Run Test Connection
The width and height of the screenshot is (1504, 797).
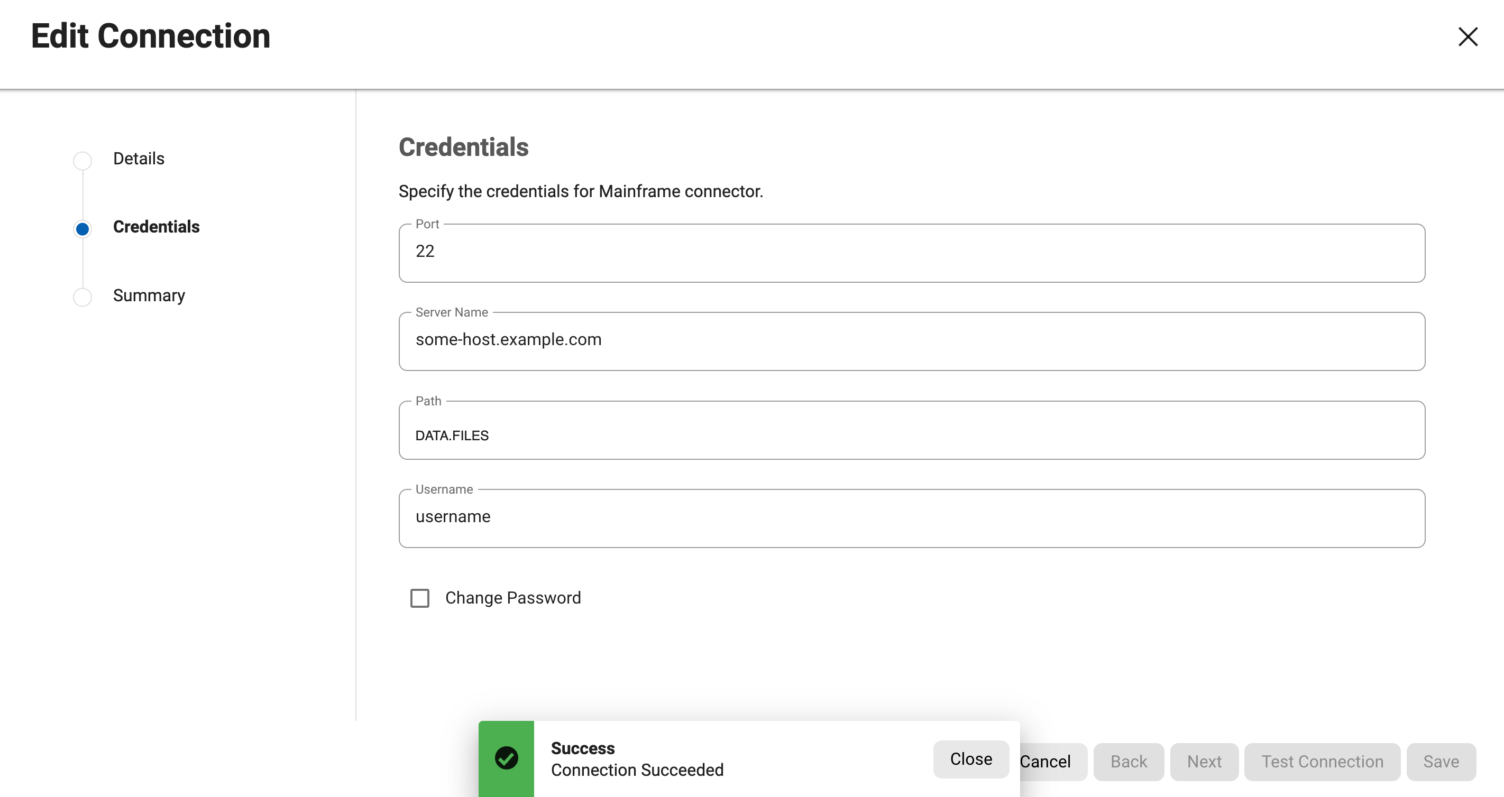tap(1322, 762)
